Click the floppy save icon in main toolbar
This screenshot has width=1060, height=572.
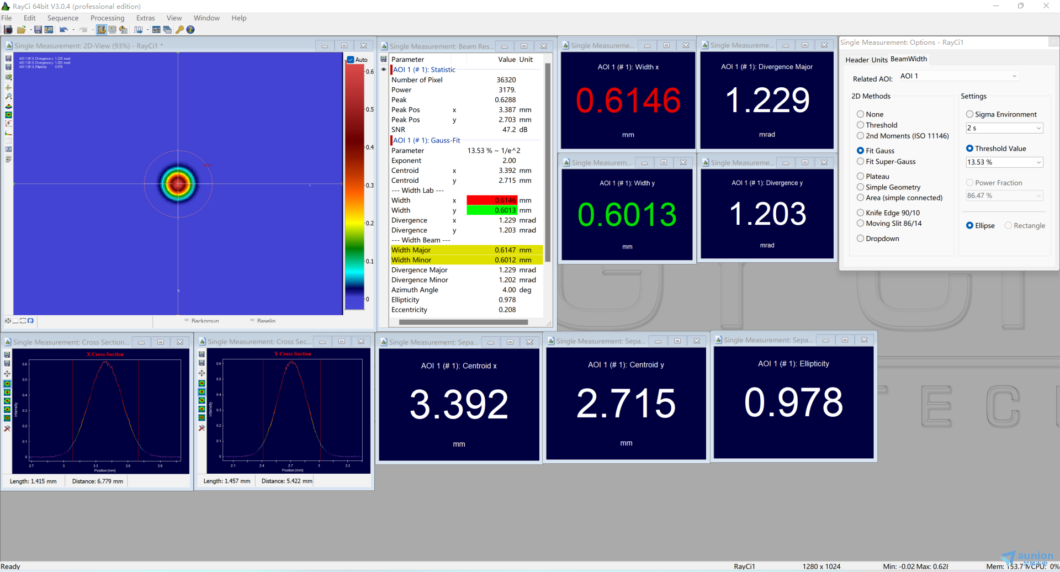coord(38,30)
